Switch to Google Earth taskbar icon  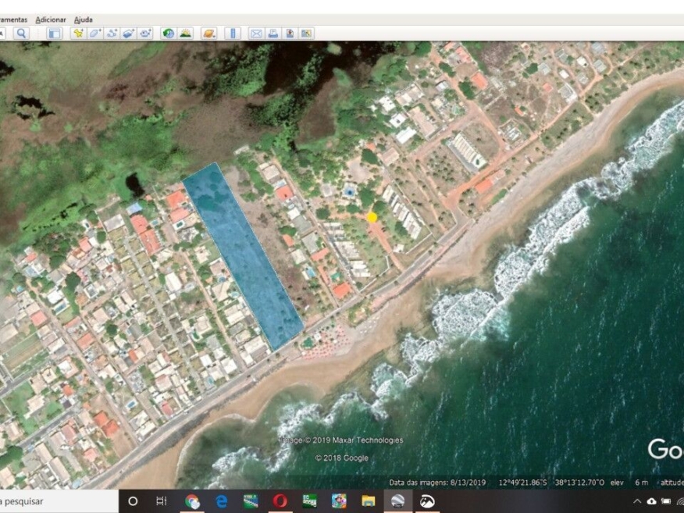coord(397,501)
